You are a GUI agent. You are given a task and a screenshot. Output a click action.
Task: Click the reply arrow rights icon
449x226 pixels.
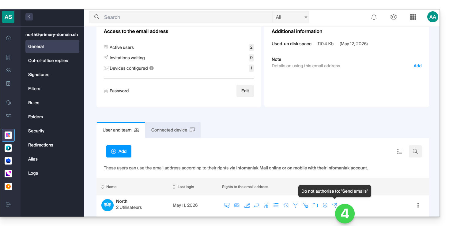(257, 205)
